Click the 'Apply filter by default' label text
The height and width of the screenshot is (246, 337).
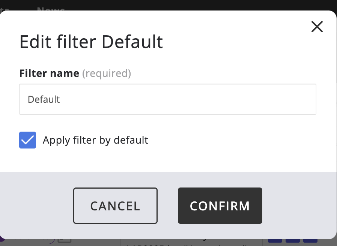tap(95, 140)
